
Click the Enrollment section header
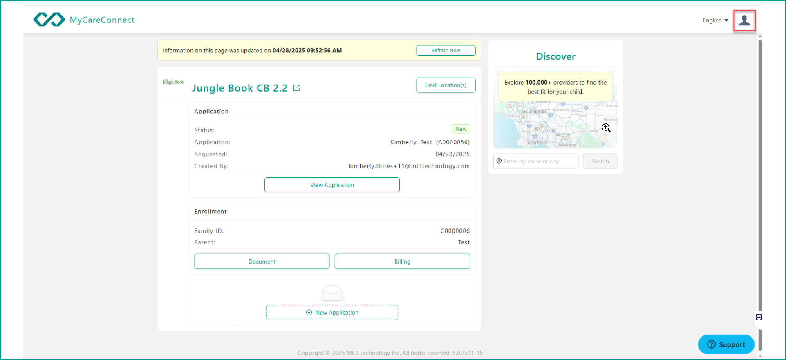210,212
